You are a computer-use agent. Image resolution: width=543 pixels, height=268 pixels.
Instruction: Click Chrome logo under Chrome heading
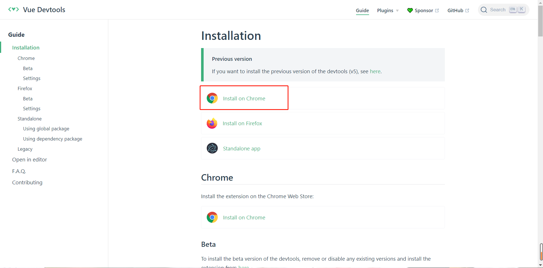[212, 217]
